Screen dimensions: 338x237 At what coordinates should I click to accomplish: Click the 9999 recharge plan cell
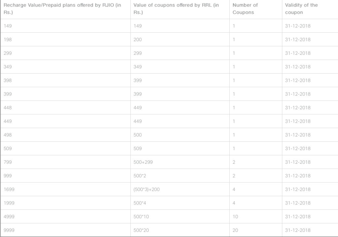pos(65,230)
